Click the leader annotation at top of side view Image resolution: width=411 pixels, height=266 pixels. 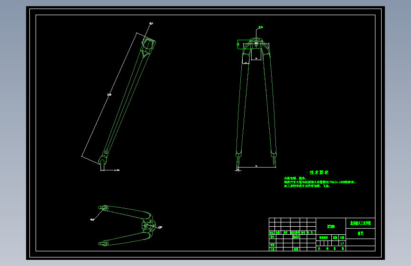point(151,24)
